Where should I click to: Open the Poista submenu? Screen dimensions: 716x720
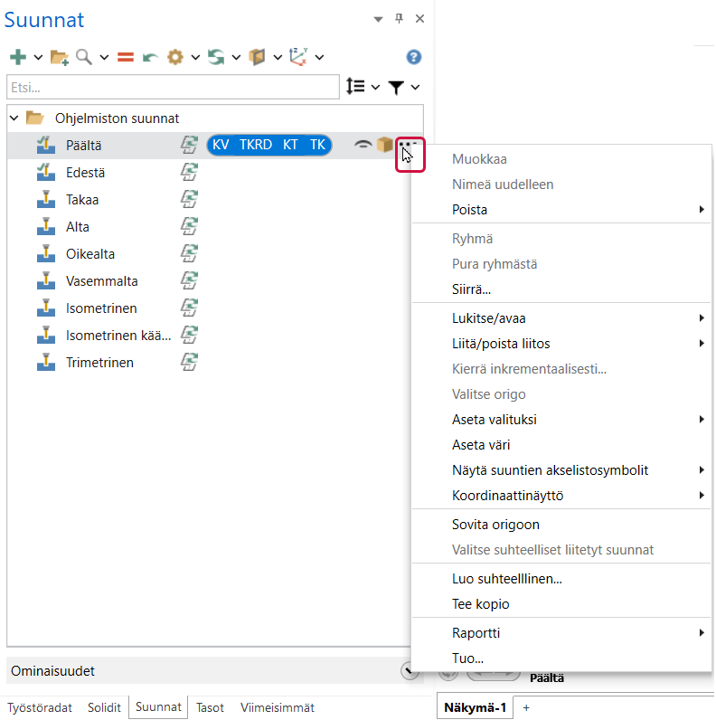(470, 210)
